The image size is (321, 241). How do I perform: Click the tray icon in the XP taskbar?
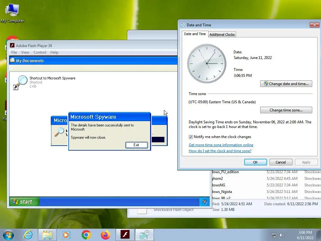(x=204, y=201)
